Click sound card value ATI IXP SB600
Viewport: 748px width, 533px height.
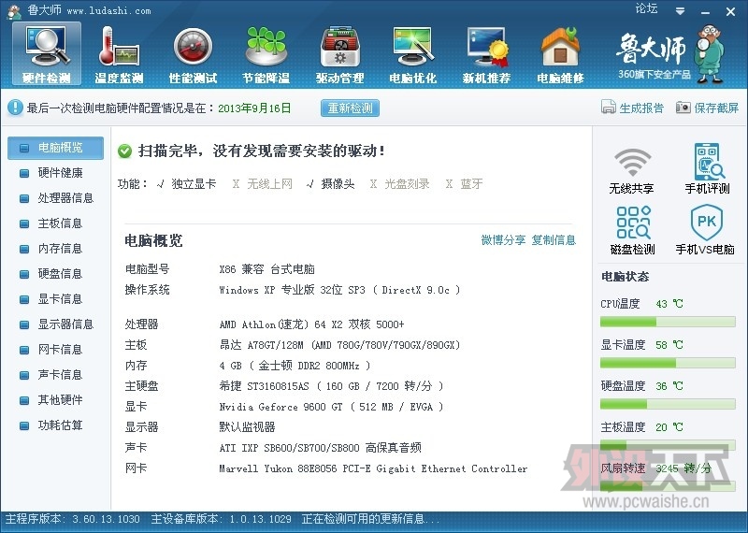[x=320, y=448]
